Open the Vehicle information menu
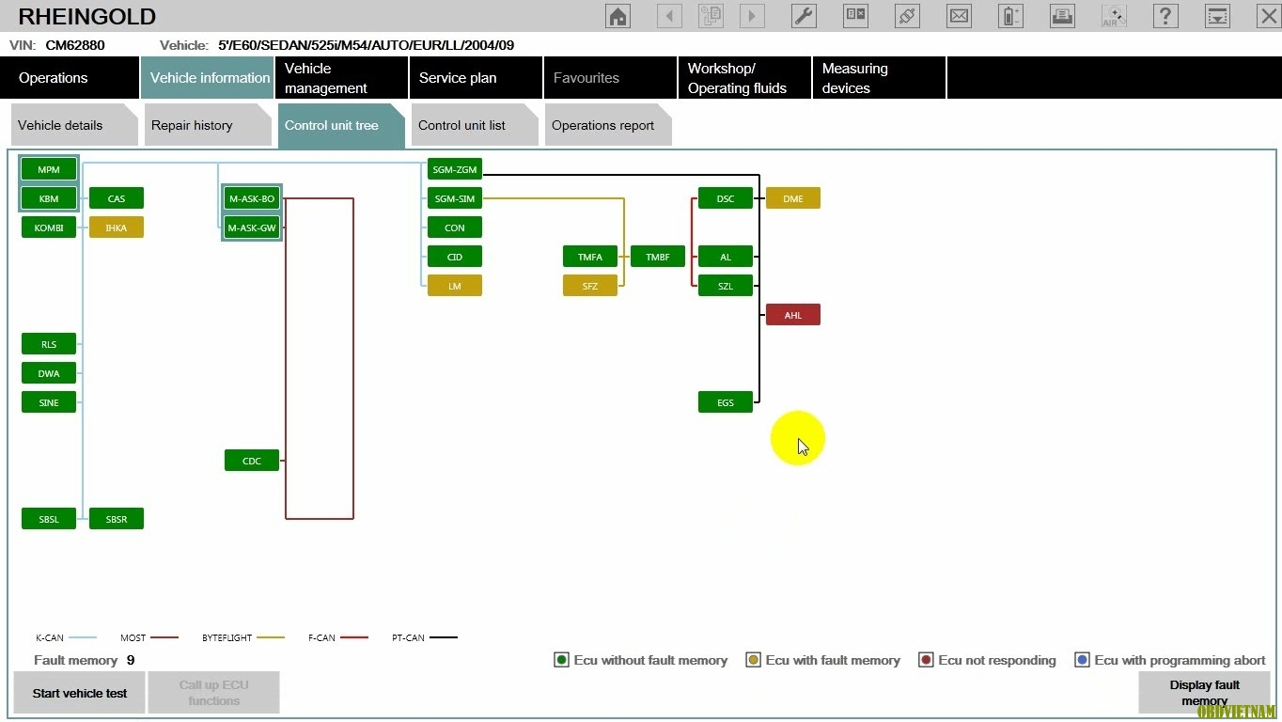This screenshot has height=722, width=1282. [207, 78]
